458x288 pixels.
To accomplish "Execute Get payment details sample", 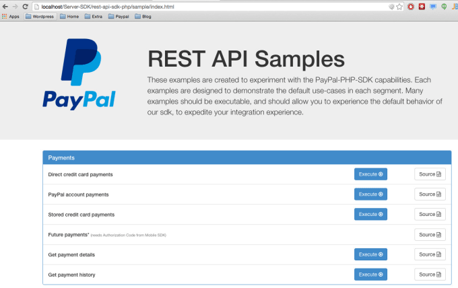I will [370, 254].
